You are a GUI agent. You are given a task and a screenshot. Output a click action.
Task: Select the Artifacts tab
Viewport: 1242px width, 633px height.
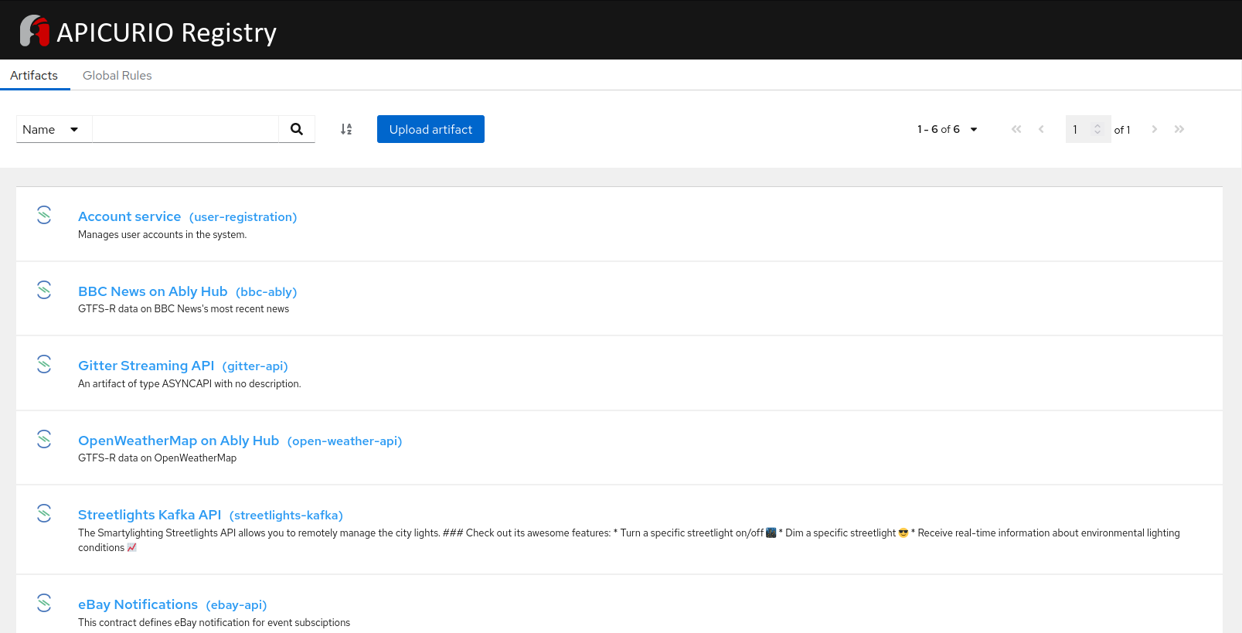point(34,75)
